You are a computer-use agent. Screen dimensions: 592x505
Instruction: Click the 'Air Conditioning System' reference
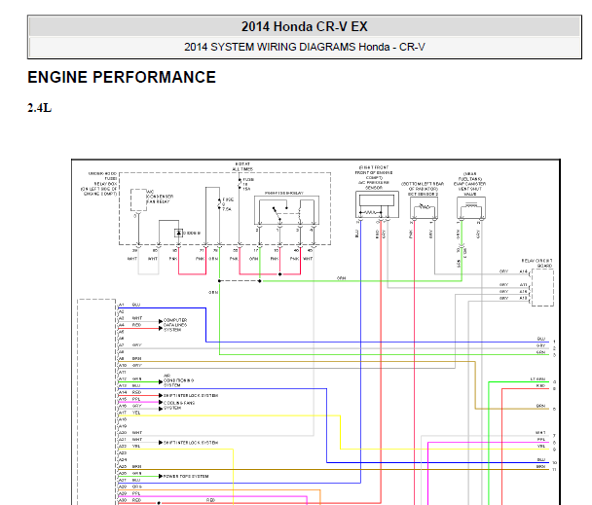[x=178, y=380]
